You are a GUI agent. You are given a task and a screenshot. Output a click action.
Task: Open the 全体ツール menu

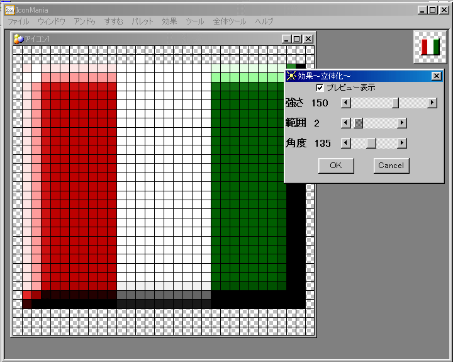click(230, 21)
